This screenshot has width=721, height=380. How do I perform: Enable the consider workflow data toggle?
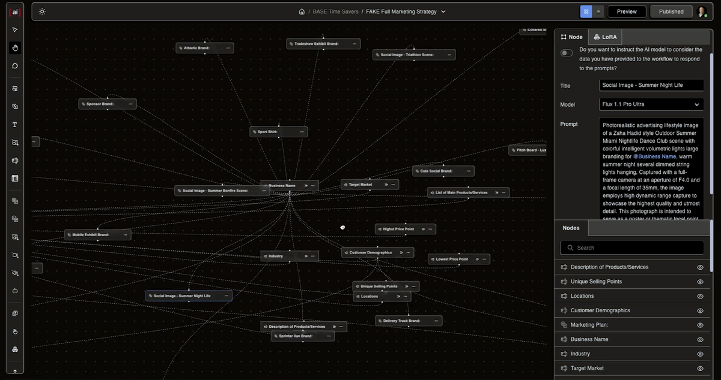tap(567, 53)
